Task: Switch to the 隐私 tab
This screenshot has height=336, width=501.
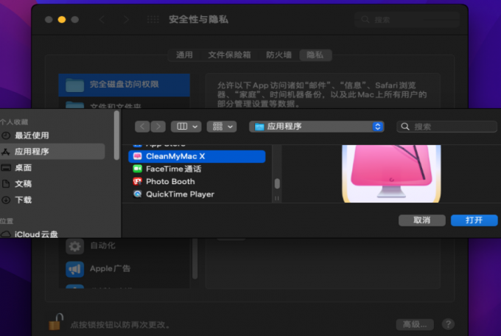Action: pos(315,55)
